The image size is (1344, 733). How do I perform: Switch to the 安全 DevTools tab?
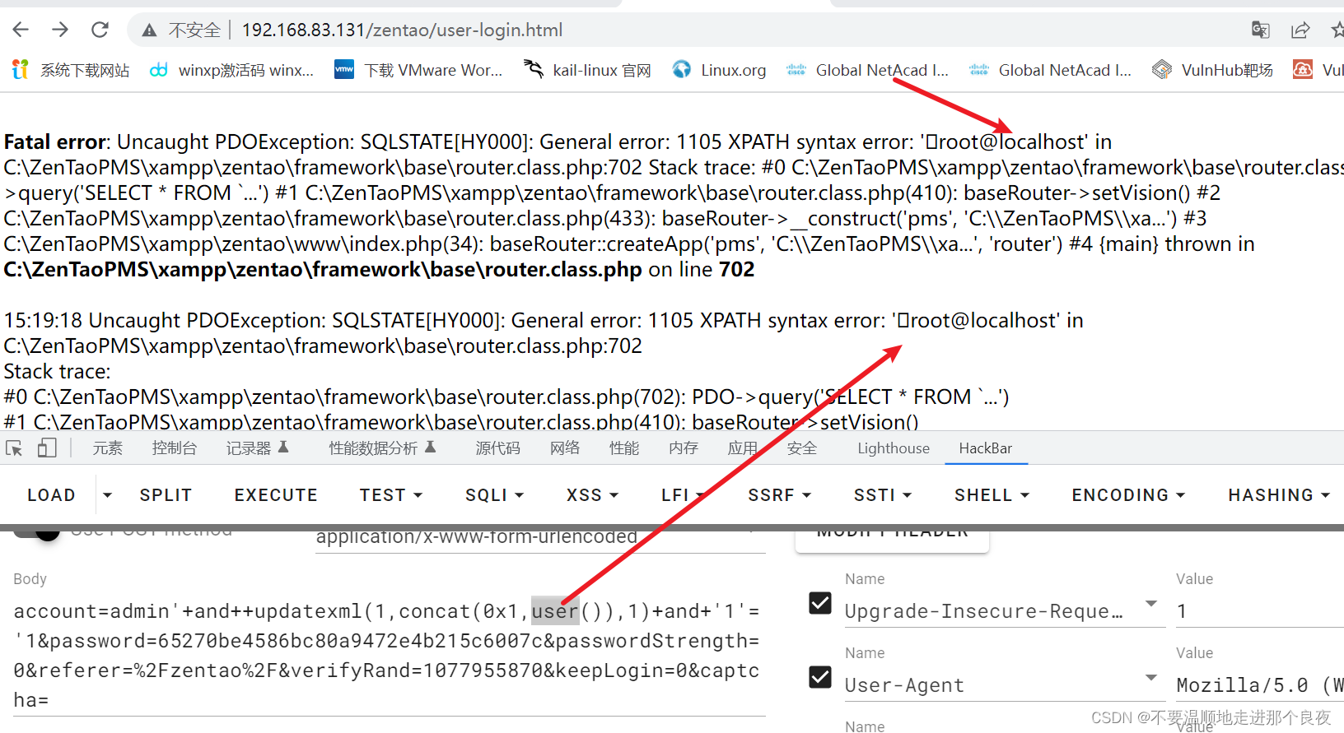(802, 448)
